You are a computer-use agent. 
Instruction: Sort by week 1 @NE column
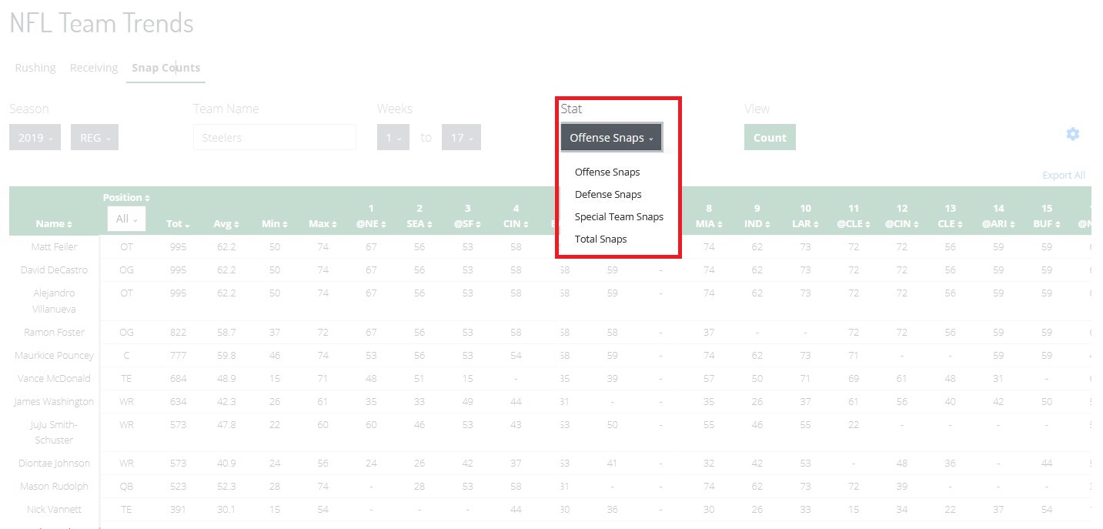(x=371, y=216)
